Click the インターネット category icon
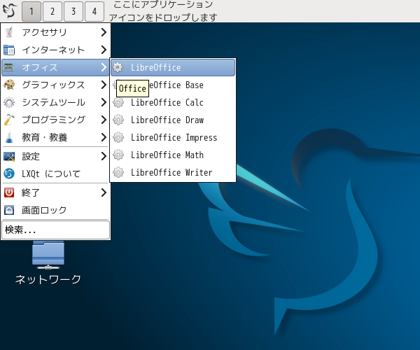Image resolution: width=420 pixels, height=350 pixels. [9, 50]
